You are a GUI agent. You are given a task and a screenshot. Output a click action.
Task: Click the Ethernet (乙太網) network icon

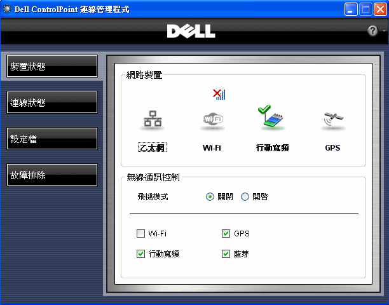153,119
